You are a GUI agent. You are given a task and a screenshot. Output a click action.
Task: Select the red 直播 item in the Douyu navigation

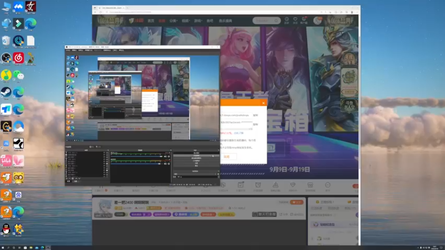(x=162, y=21)
